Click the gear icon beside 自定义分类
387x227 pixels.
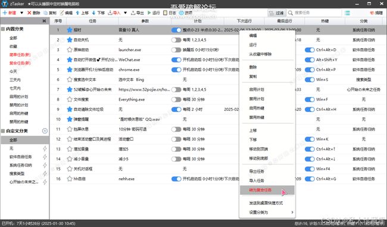(x=45, y=131)
